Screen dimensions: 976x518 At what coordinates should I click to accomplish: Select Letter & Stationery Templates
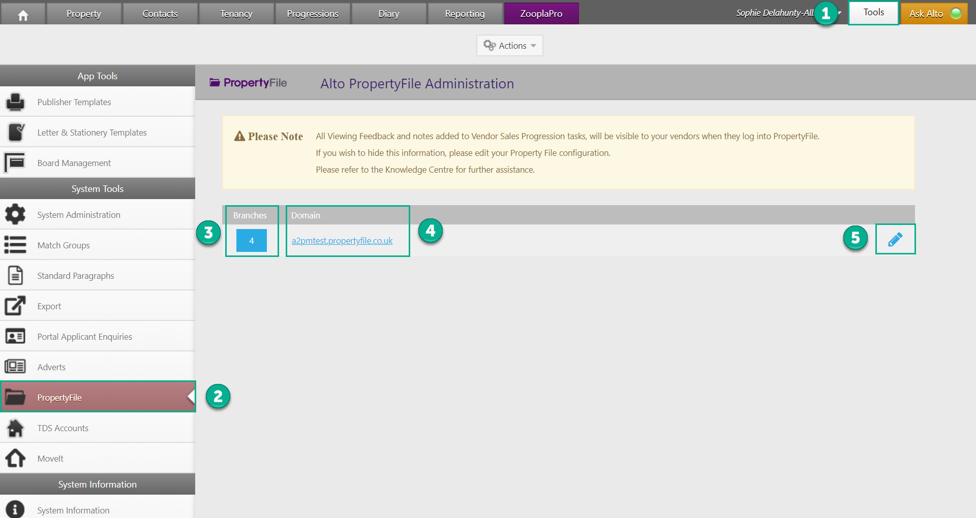coord(98,133)
